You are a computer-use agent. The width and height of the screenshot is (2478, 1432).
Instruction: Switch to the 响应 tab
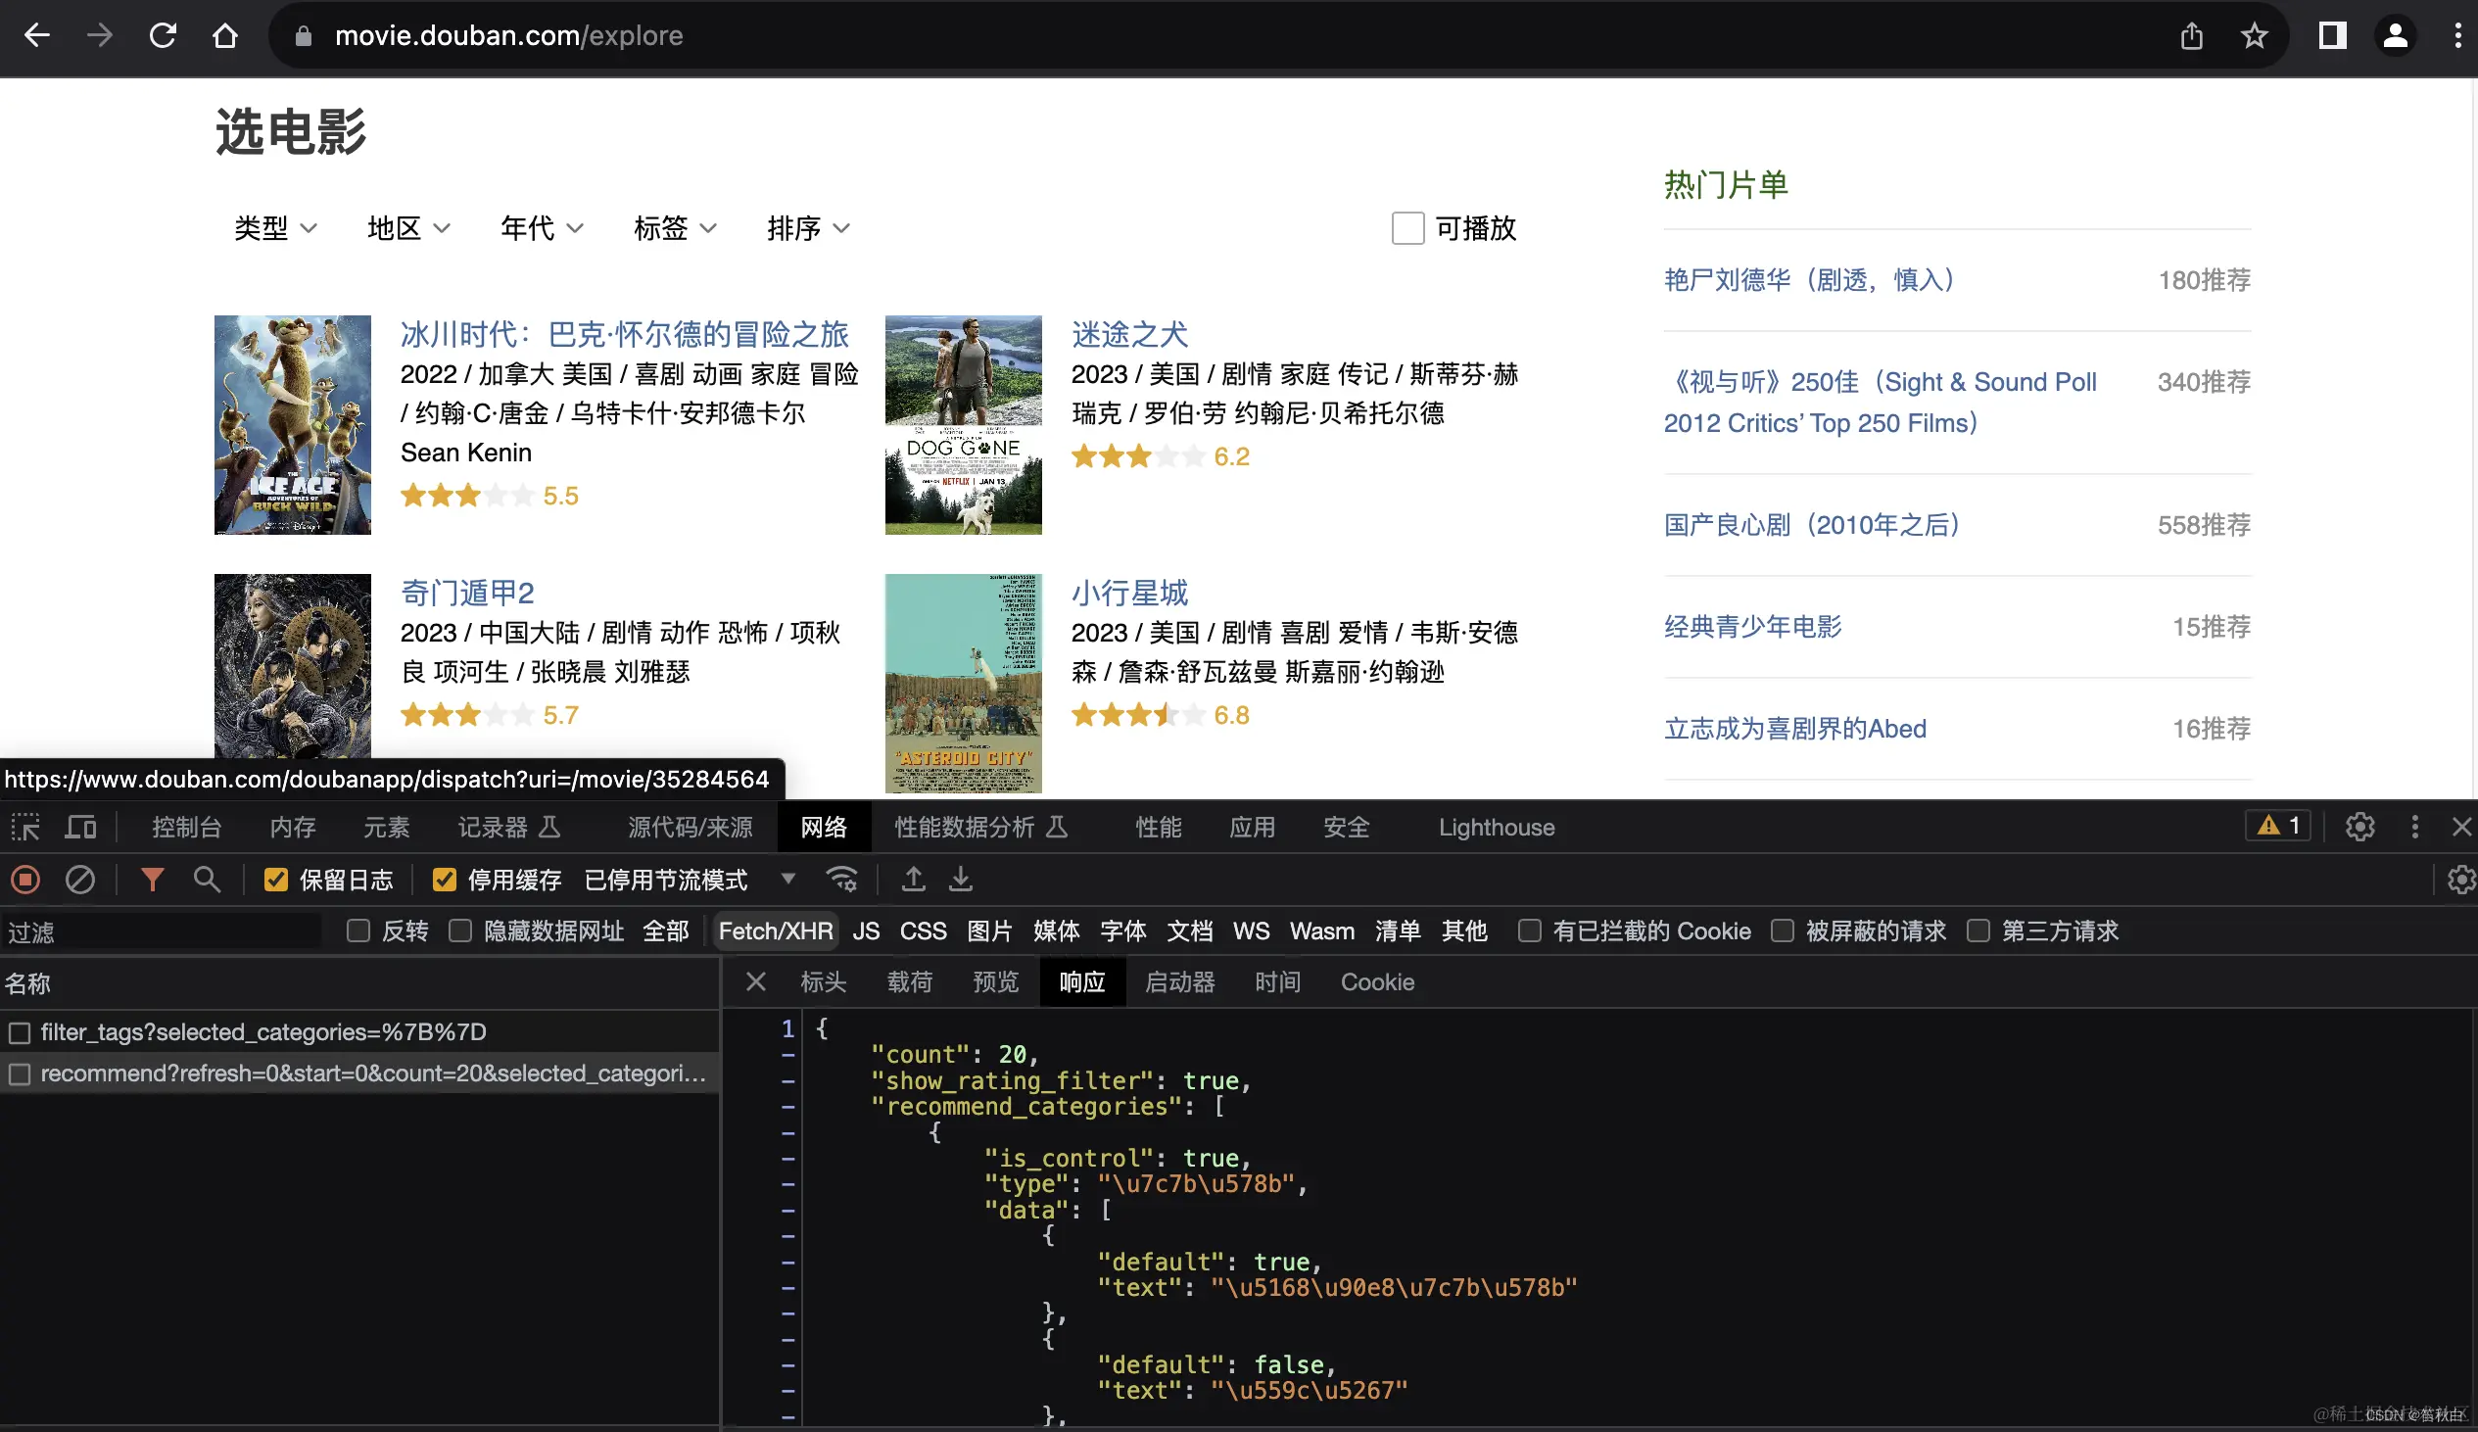pos(1081,981)
